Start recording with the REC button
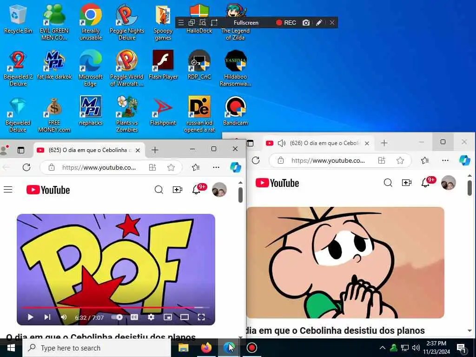Viewport: 476px width, 357px height. pos(286,22)
